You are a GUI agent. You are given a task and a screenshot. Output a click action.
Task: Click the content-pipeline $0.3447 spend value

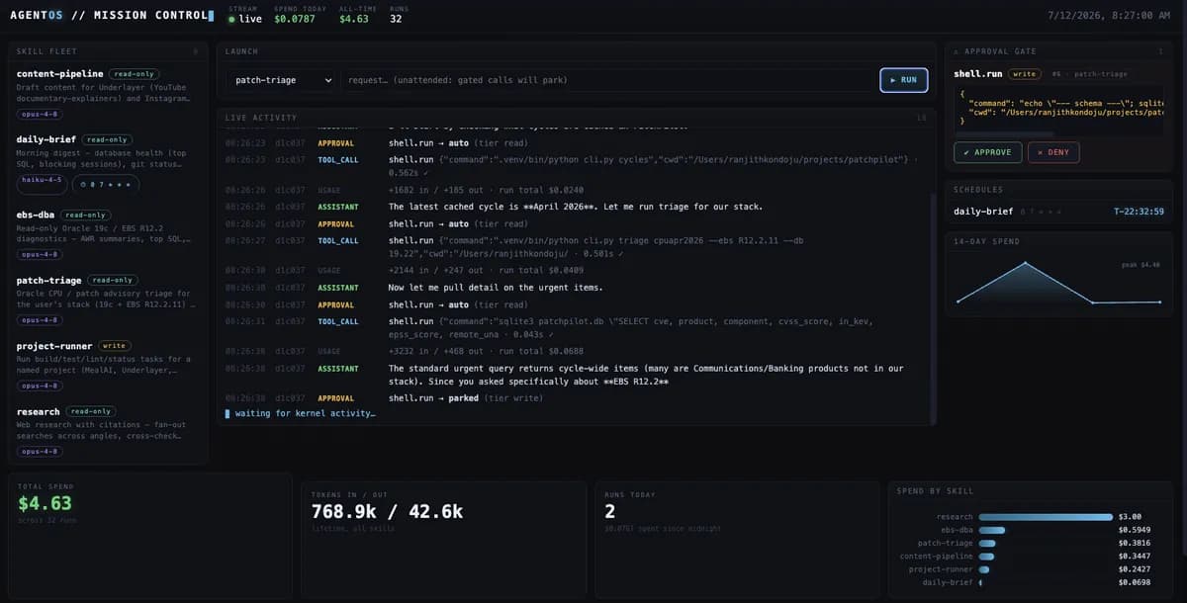[x=1135, y=557]
